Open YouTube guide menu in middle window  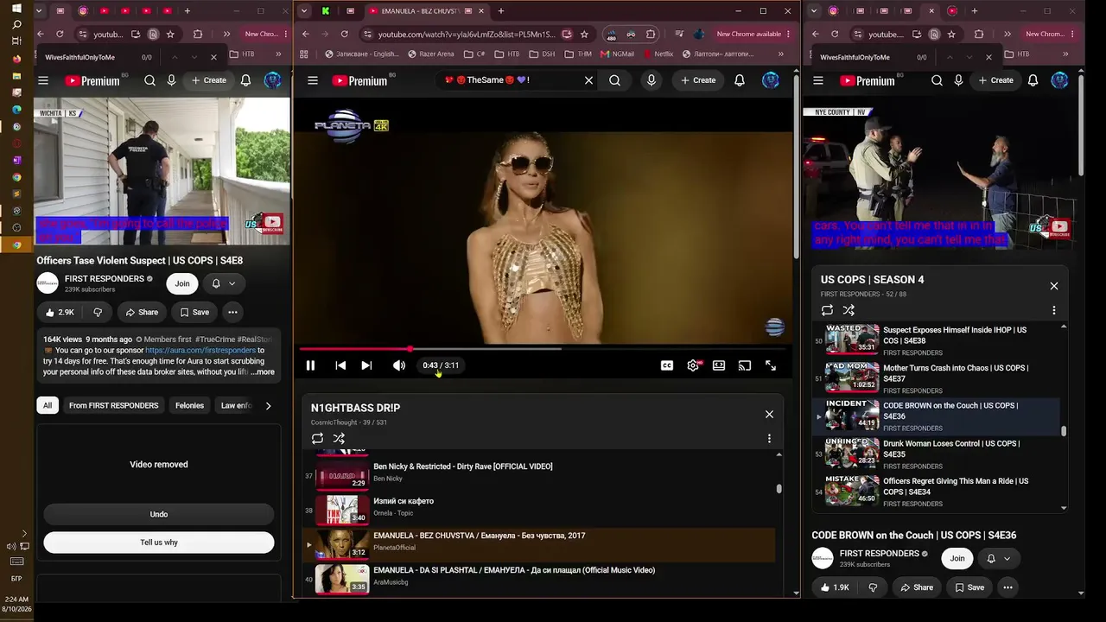tap(313, 80)
